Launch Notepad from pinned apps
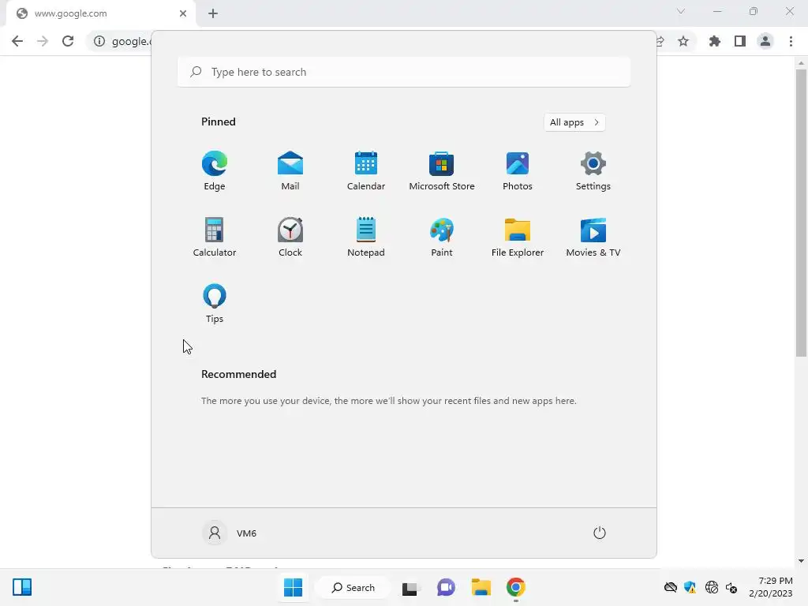The width and height of the screenshot is (808, 606). 366,237
